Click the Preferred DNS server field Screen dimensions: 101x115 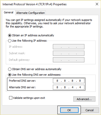tap(69, 81)
